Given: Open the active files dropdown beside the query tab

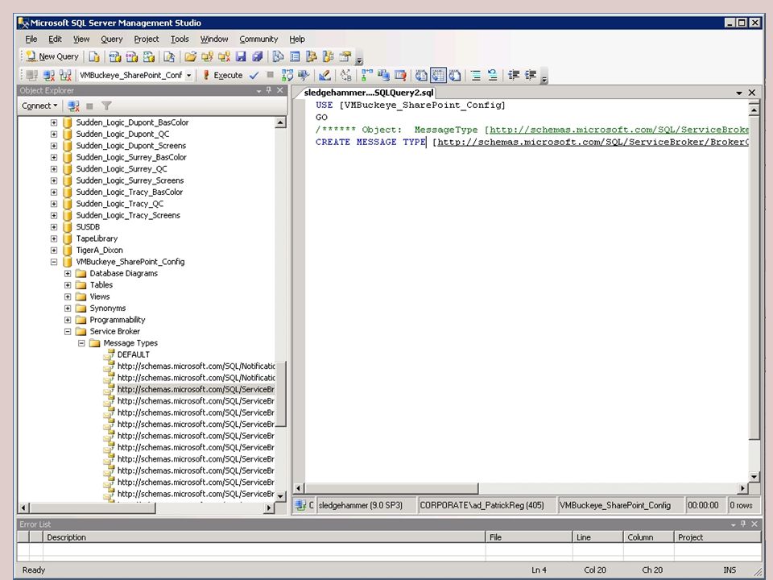Looking at the screenshot, I should click(x=739, y=93).
